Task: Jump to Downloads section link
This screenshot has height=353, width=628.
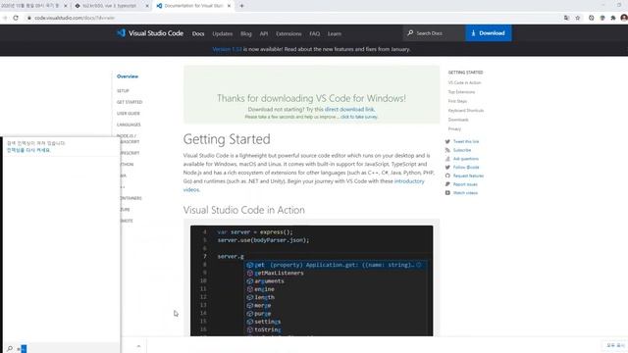Action: (458, 120)
